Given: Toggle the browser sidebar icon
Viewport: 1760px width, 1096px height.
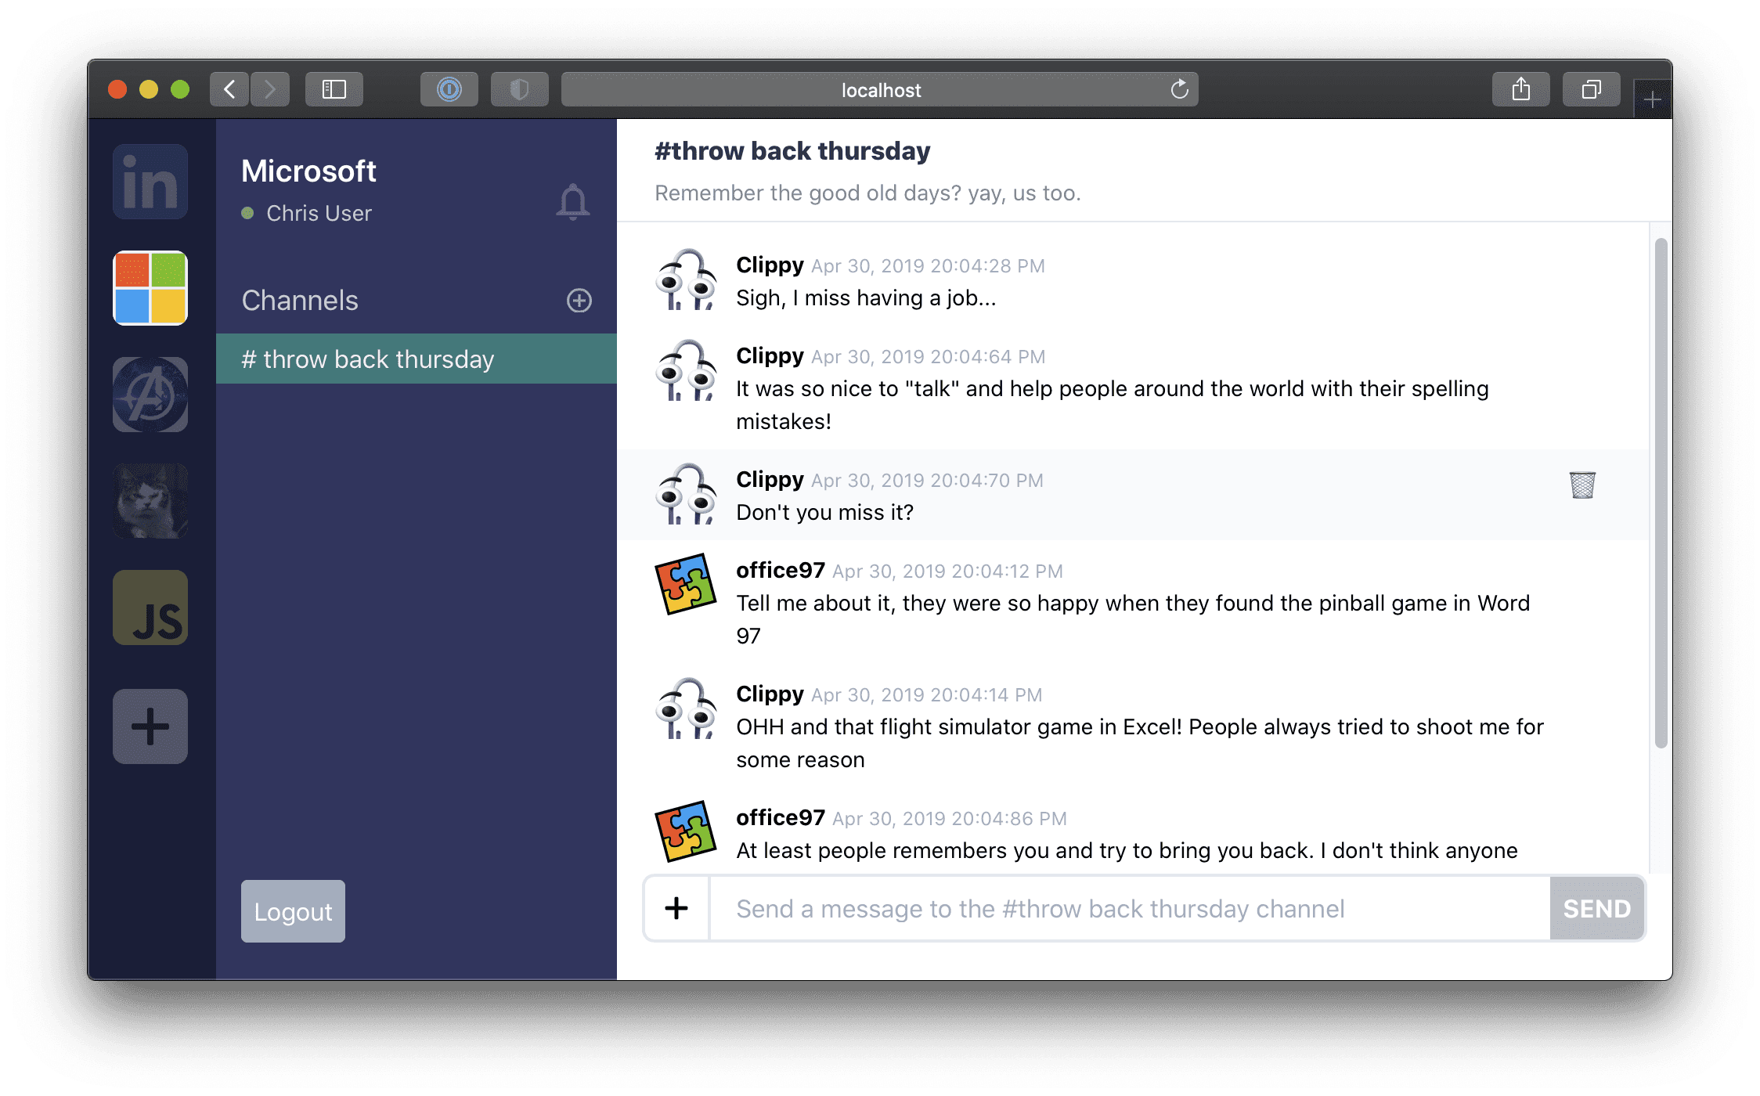Looking at the screenshot, I should coord(334,89).
